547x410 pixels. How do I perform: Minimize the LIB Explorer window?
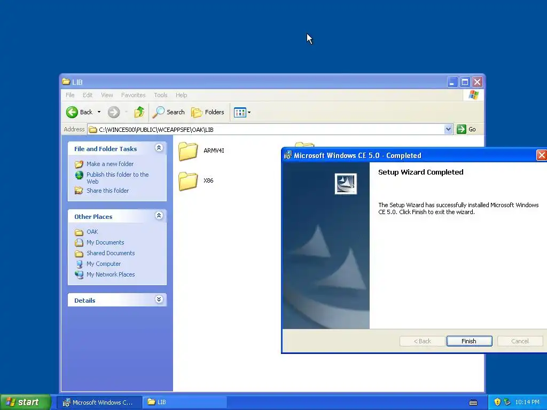(x=452, y=82)
